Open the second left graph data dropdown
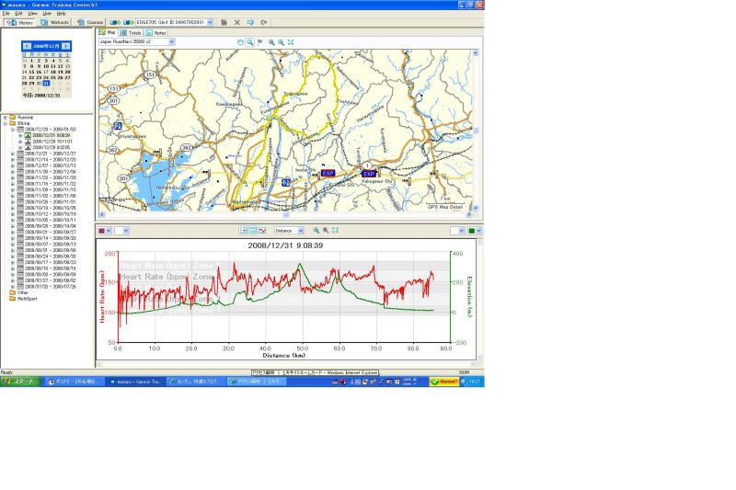The image size is (736, 490). point(125,231)
